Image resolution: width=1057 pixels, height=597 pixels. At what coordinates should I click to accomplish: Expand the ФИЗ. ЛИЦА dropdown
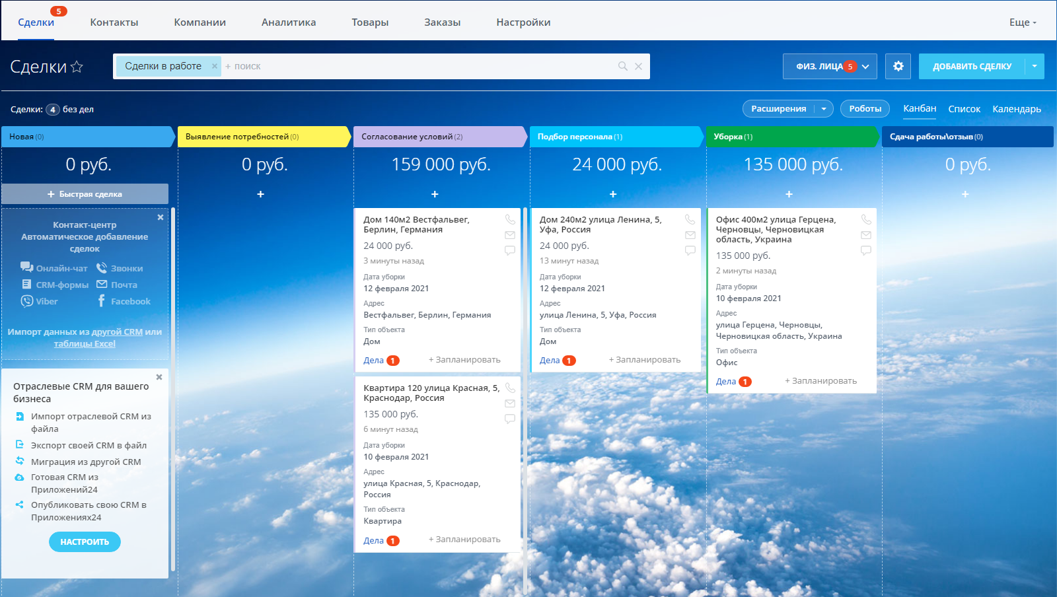[x=865, y=66]
